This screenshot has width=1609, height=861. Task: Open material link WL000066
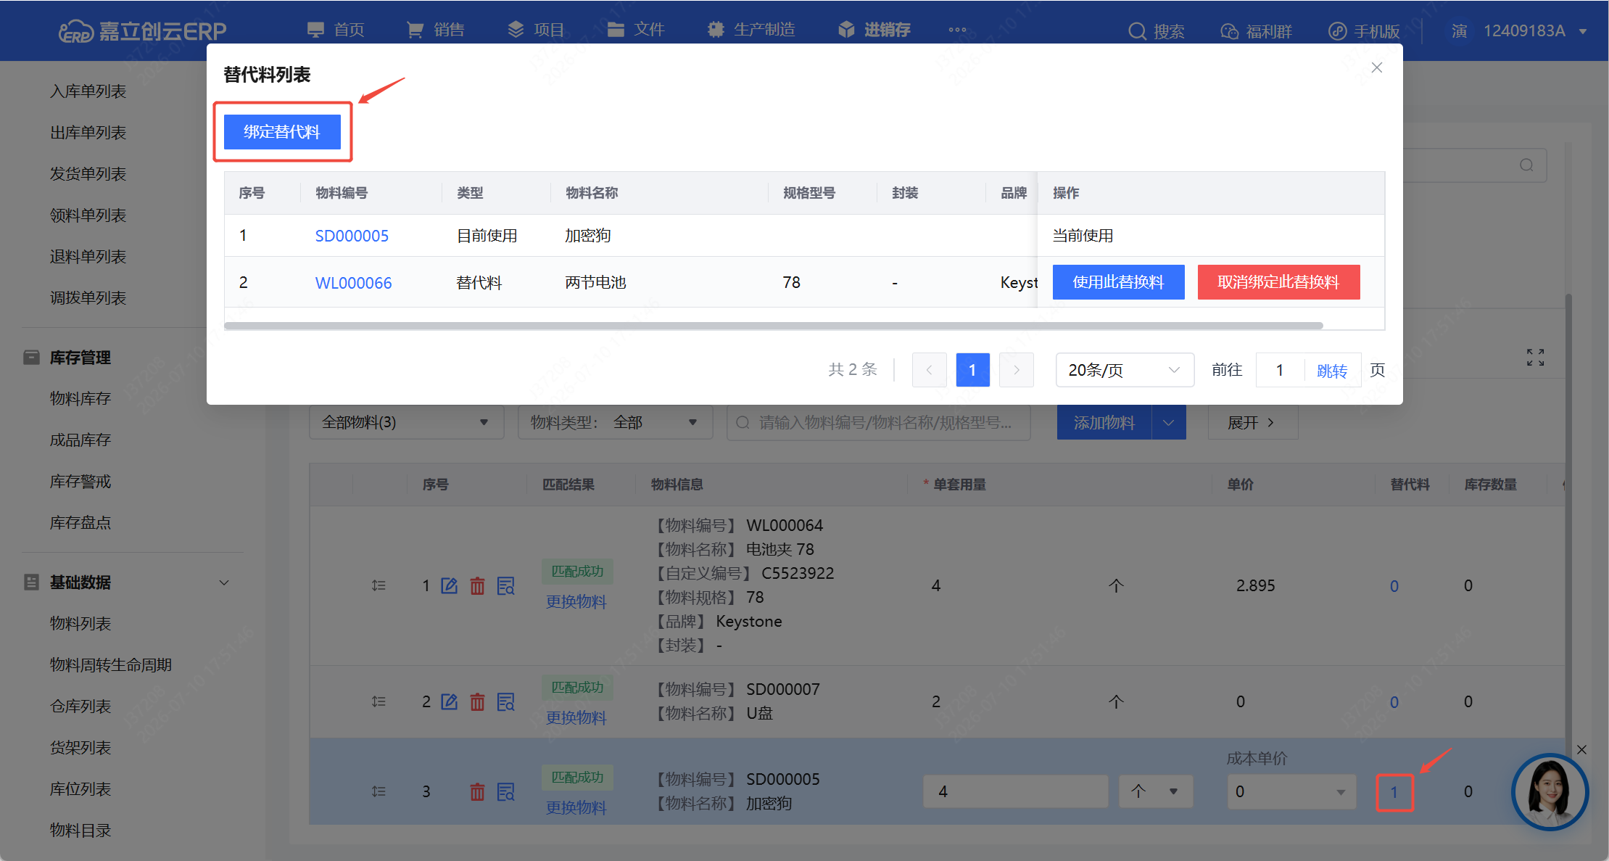point(353,283)
